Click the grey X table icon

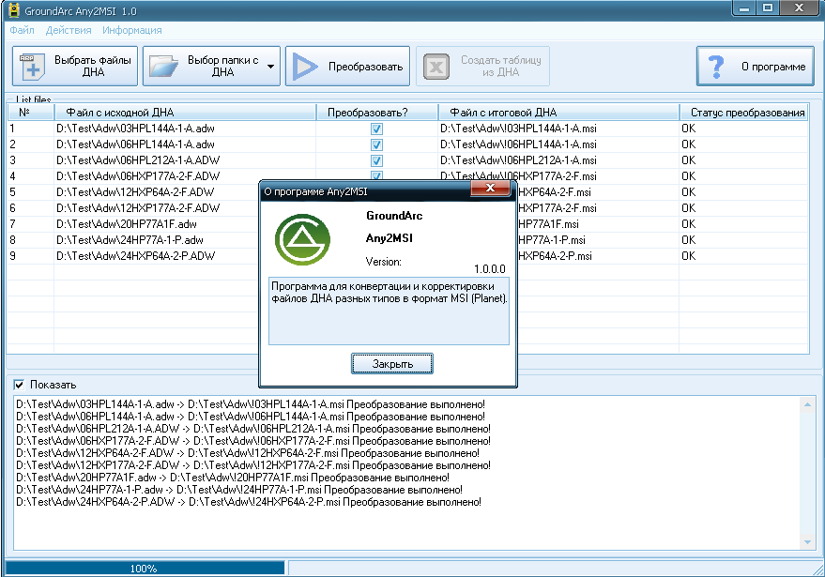tap(436, 67)
